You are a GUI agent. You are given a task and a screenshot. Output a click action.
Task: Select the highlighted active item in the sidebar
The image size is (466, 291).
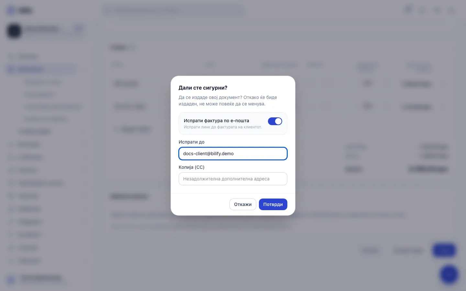41,69
